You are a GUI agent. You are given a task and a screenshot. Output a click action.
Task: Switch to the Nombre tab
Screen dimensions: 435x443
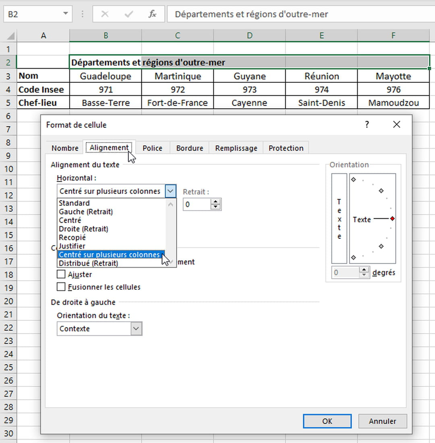tap(65, 148)
